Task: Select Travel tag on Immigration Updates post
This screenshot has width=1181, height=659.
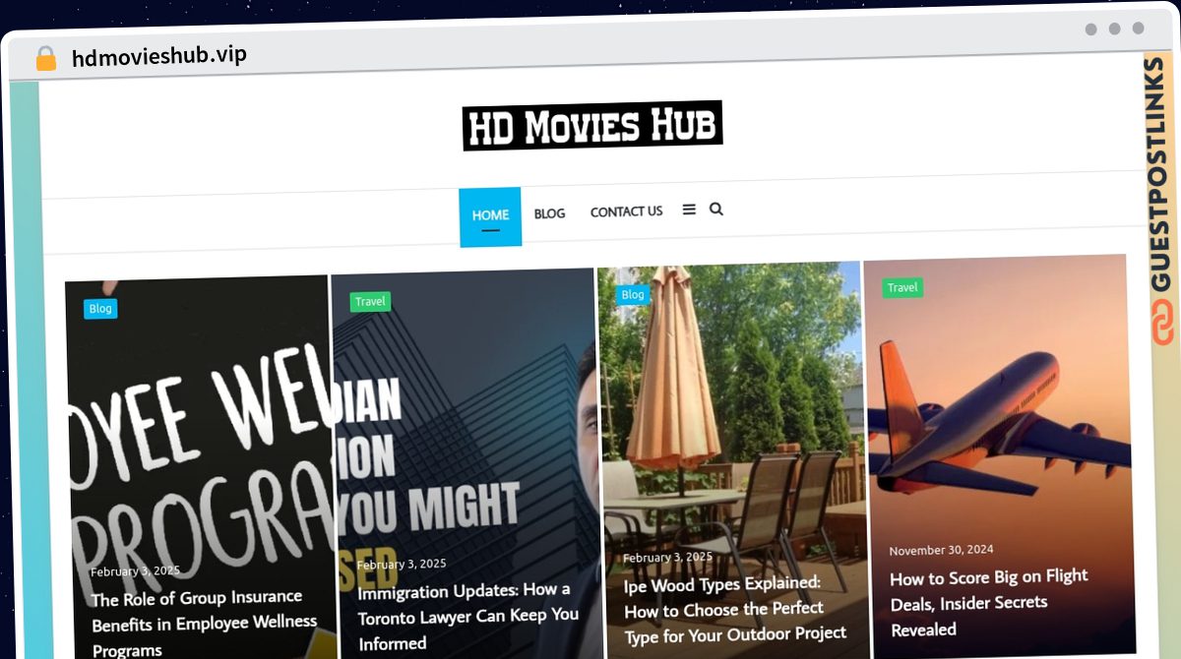Action: pyautogui.click(x=370, y=302)
